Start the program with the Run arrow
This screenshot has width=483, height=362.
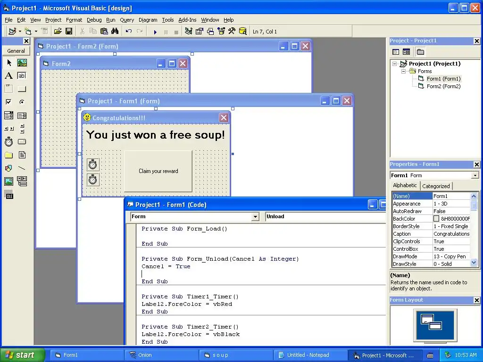(155, 32)
